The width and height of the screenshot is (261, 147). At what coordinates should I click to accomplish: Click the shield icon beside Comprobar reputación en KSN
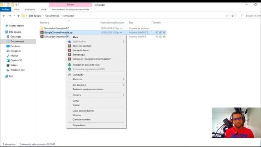click(70, 69)
